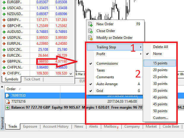Click the Close Order icon
This screenshot has height=138, width=184.
coord(91,31)
